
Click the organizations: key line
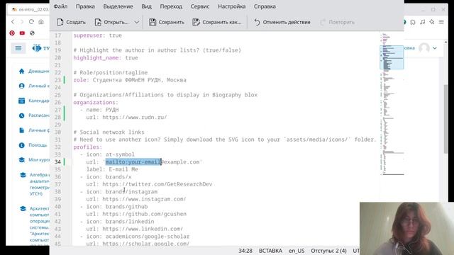click(96, 102)
